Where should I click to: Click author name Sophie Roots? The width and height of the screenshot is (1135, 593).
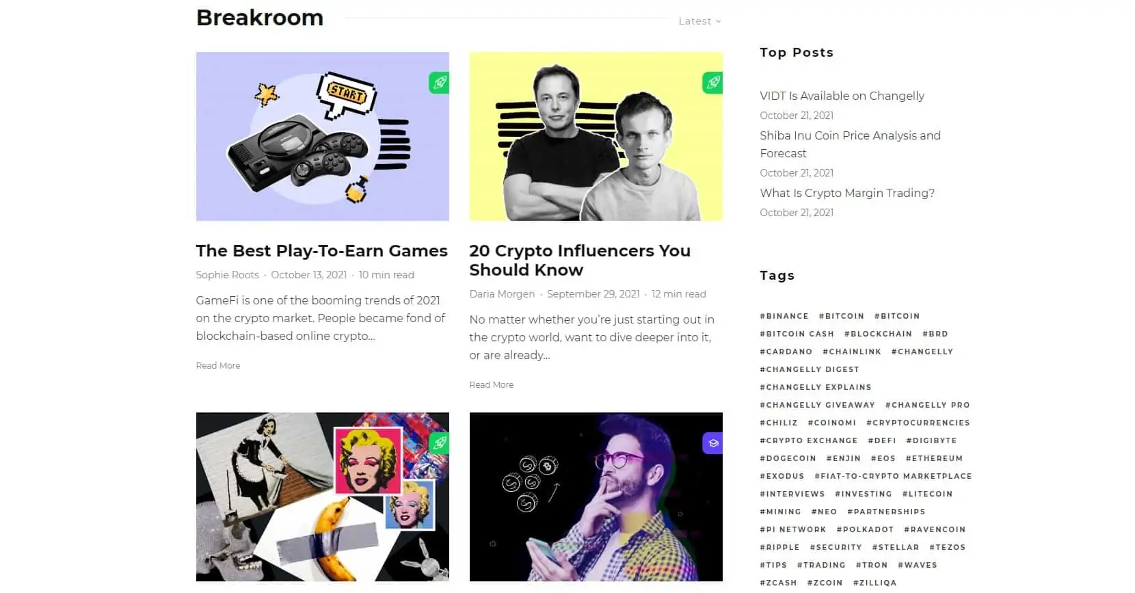[227, 275]
